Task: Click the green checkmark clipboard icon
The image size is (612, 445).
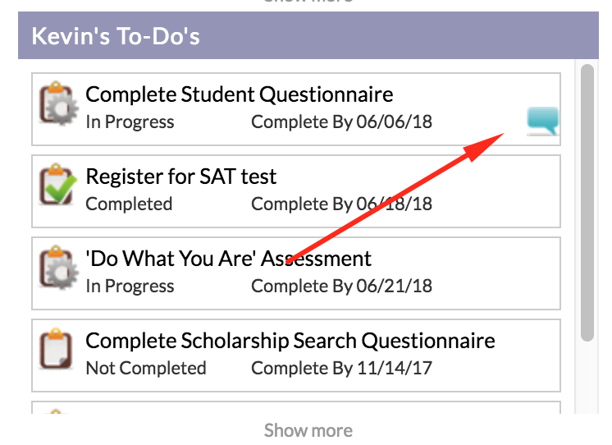Action: (x=57, y=185)
